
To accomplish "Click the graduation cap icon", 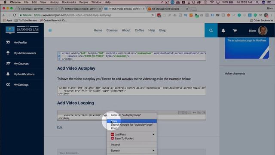I will pos(8,63).
